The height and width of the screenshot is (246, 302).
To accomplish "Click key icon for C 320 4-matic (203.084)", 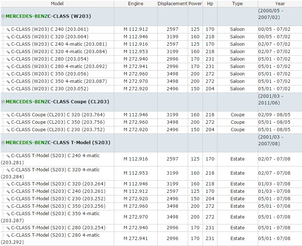I will (x=8, y=52).
